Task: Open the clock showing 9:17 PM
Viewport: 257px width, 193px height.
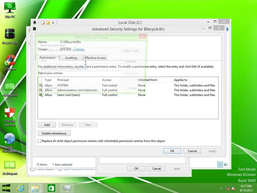Action: click(246, 188)
